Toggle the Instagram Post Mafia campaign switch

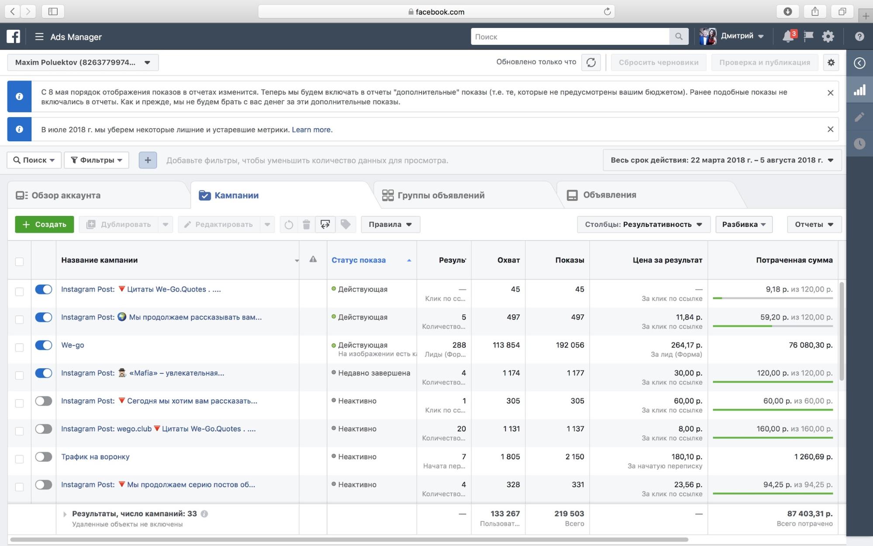coord(42,372)
